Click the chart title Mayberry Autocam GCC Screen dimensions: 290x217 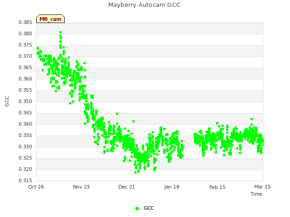[x=144, y=5]
